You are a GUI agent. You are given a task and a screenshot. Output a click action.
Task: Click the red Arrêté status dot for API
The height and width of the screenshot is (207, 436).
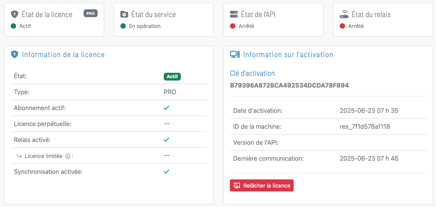tap(233, 26)
